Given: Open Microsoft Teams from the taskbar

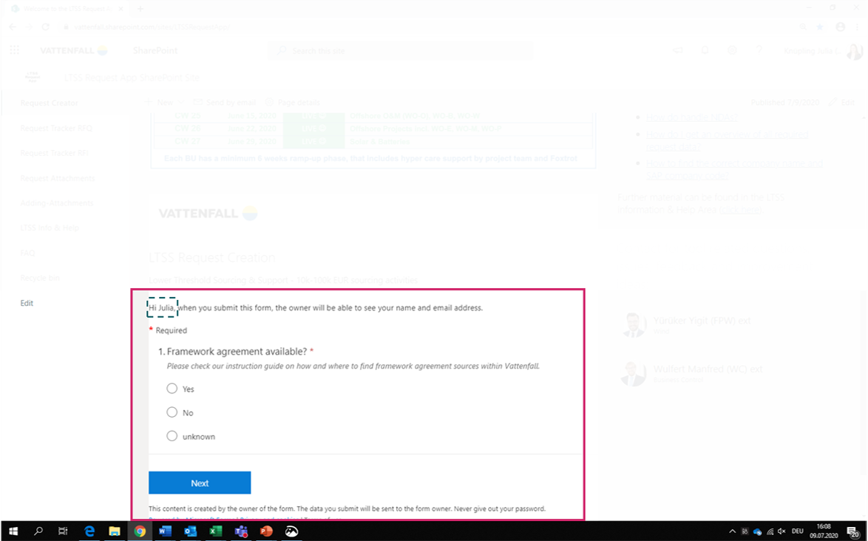Looking at the screenshot, I should 241,531.
